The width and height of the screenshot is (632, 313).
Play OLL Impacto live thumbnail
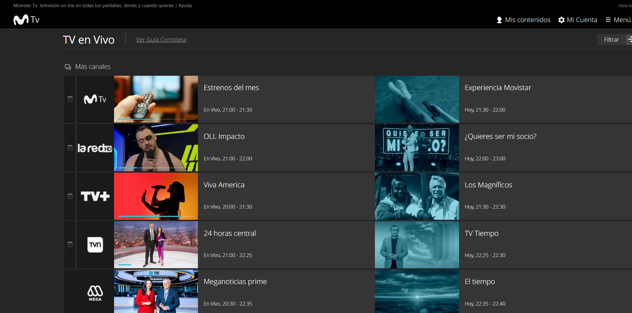point(156,148)
